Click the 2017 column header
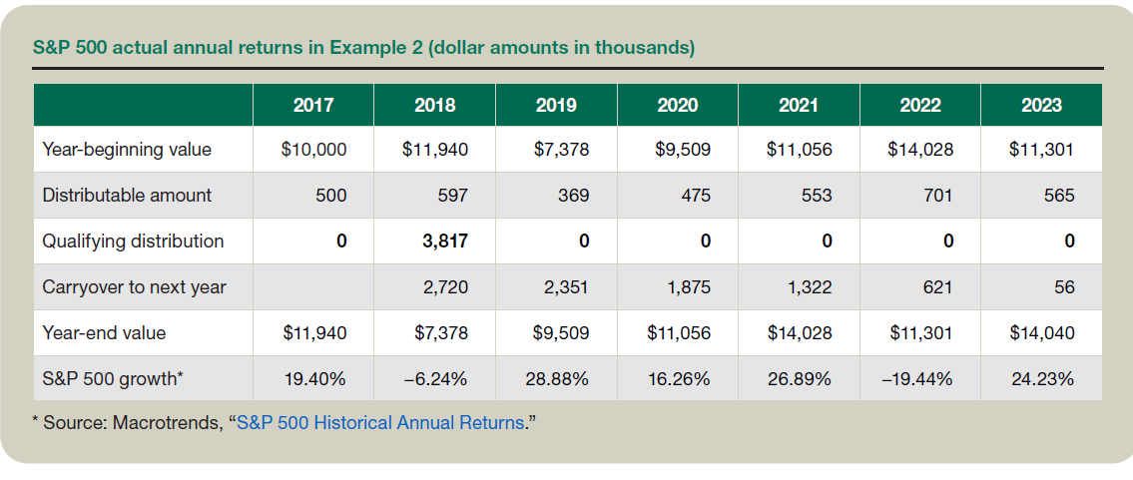This screenshot has height=480, width=1133. point(313,105)
